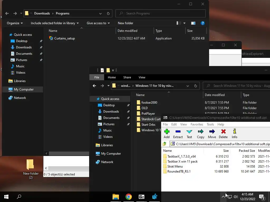Toggle the preview pane in Programs window
Image resolution: width=270 pixels, height=202 pixels.
tap(193, 23)
